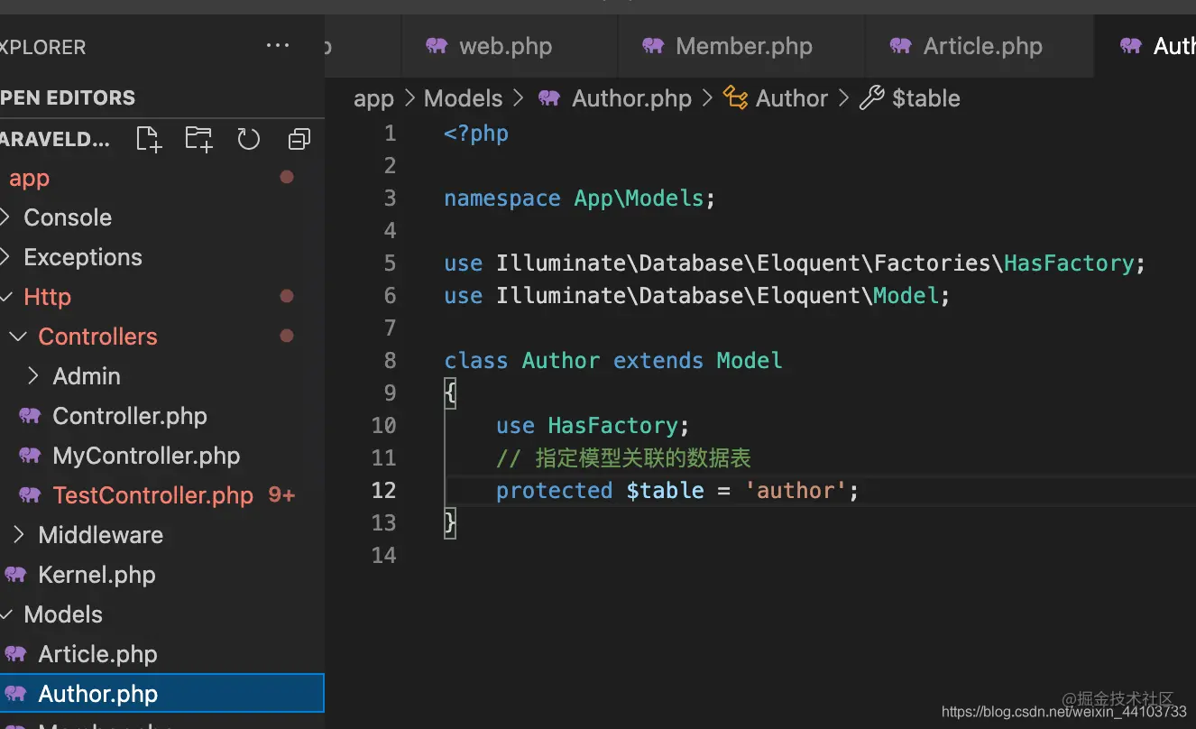Click the elephant icon beside Kernel.php
The width and height of the screenshot is (1196, 729).
point(15,574)
